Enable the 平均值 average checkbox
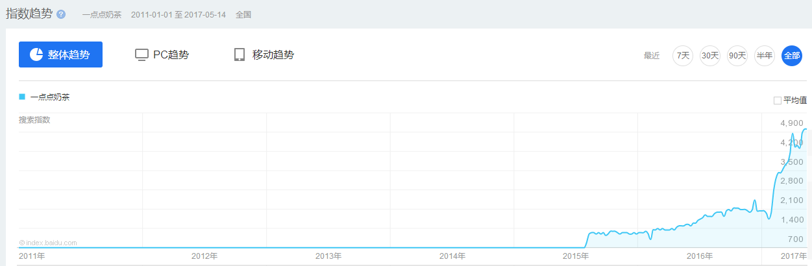This screenshot has width=812, height=266. tap(777, 101)
